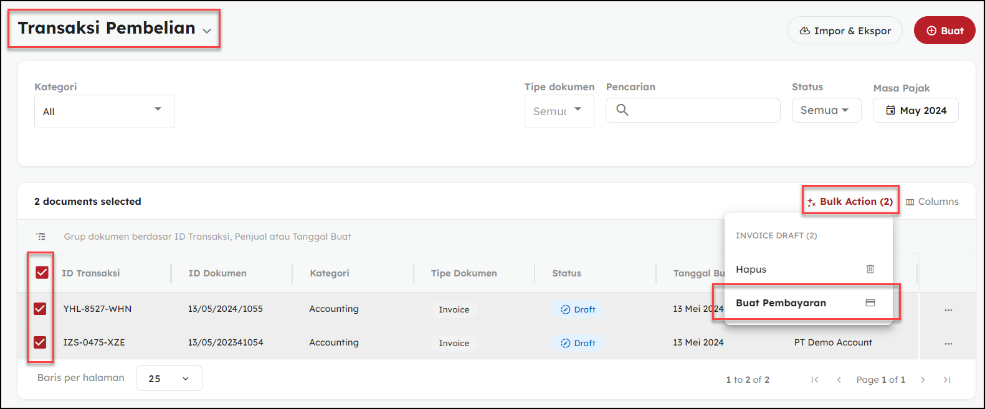Expand the Status filter dropdown
The width and height of the screenshot is (985, 409).
(x=826, y=110)
